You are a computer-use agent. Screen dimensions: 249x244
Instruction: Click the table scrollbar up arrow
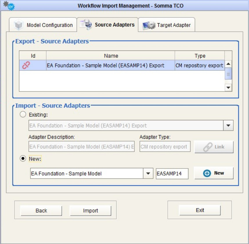pyautogui.click(x=228, y=64)
